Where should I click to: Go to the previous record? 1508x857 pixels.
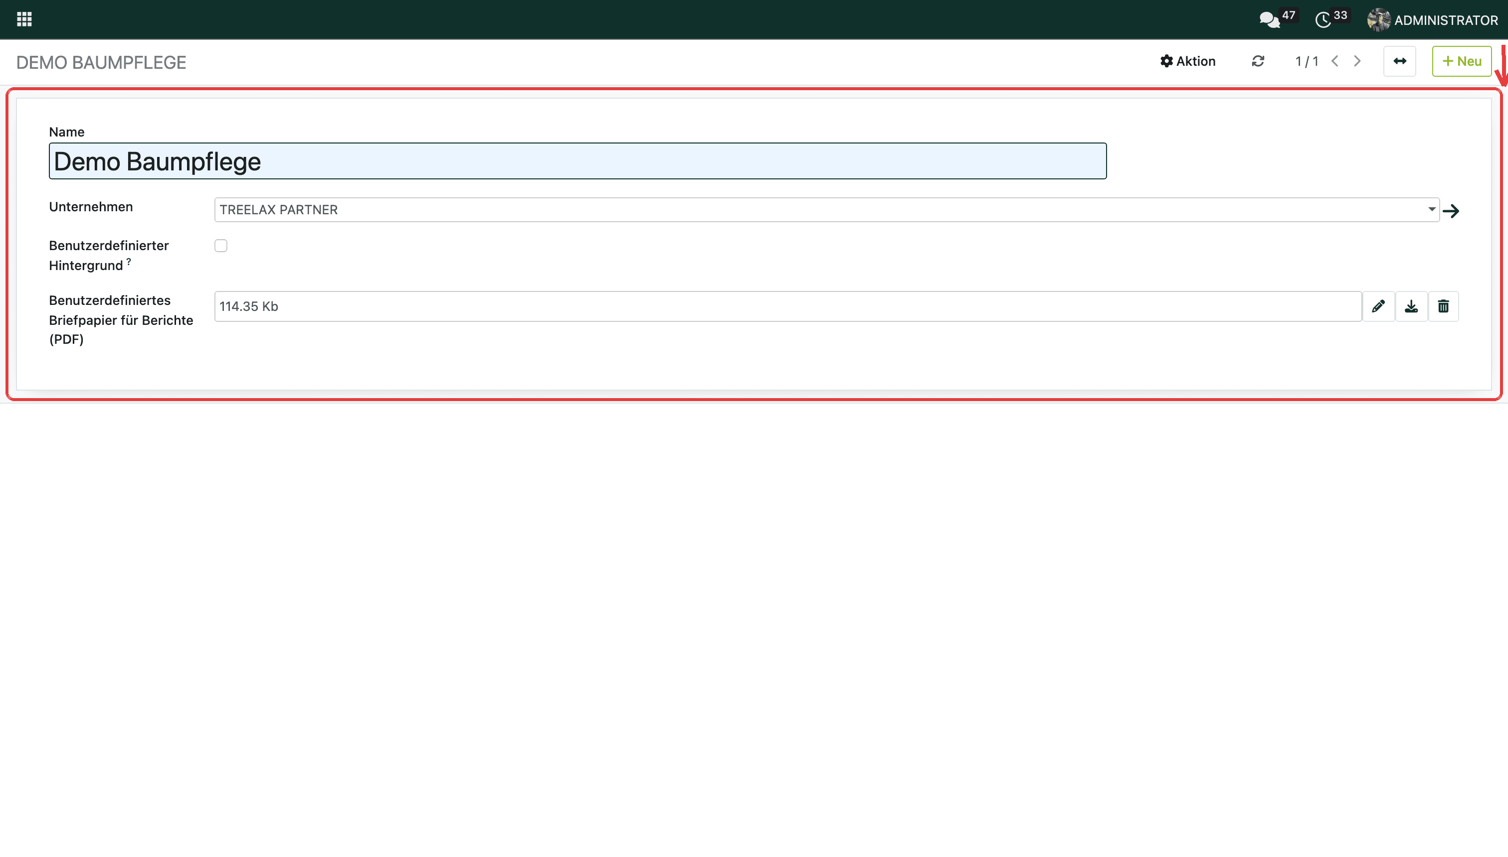1335,61
